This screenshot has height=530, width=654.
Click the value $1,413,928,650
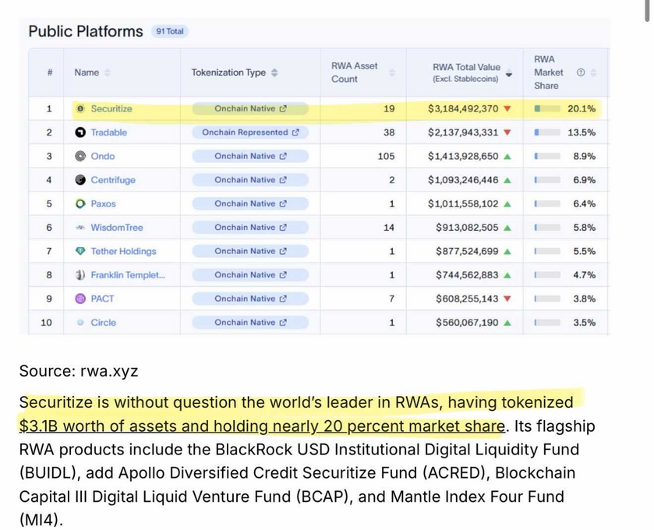coord(463,156)
